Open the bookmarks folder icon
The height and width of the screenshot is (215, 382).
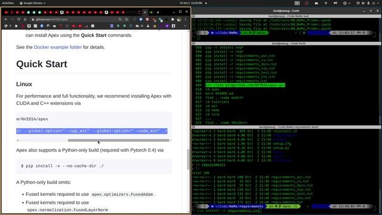[137, 26]
